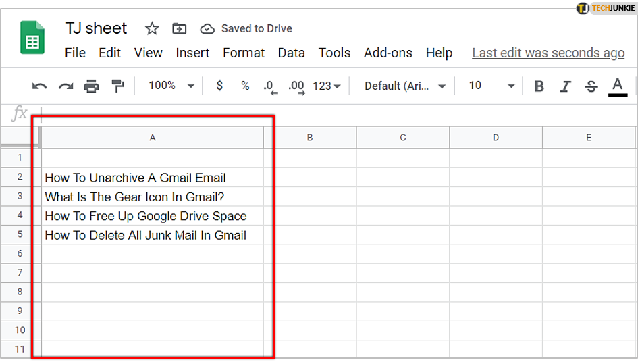This screenshot has width=640, height=362.
Task: Open the zoom 100% dropdown
Action: click(x=171, y=86)
